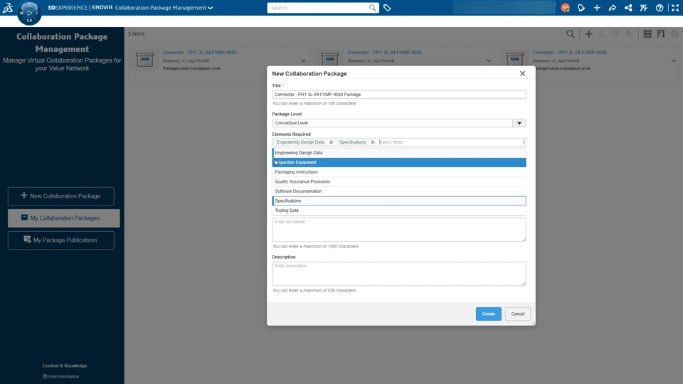Remove the Specifications selected tag
Viewport: 683px width, 384px height.
372,142
